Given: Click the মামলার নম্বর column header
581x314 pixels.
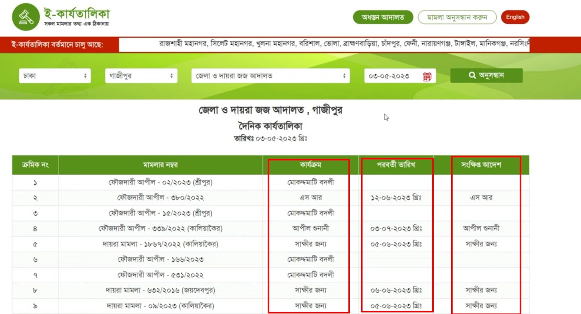Looking at the screenshot, I should [160, 165].
